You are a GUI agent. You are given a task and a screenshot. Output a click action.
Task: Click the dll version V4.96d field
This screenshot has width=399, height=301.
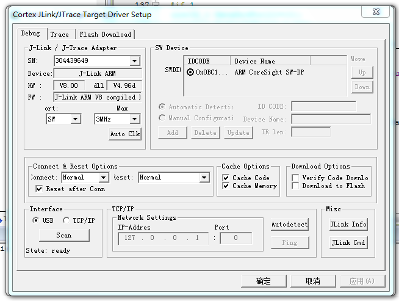[x=124, y=85]
